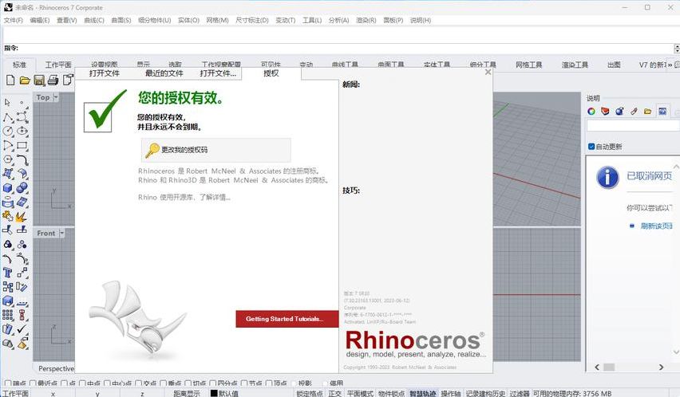Click the yellow folder icon in 说明 panel
Viewport: 680px width, 397px height.
coord(647,112)
